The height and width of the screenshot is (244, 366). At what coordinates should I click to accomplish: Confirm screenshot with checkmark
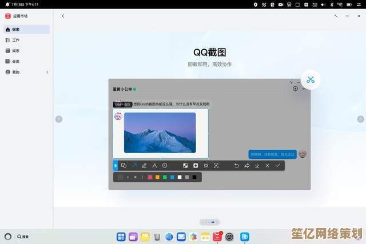277,166
